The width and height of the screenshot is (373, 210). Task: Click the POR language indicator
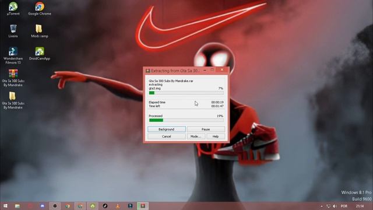tap(344, 206)
